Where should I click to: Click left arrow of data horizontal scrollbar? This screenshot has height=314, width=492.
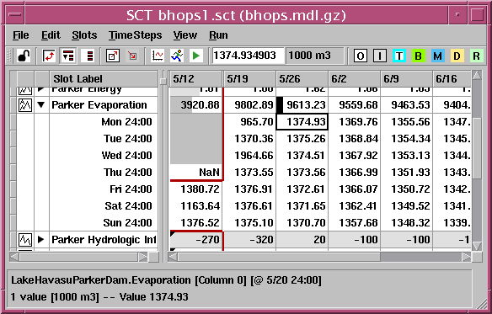pos(173,258)
